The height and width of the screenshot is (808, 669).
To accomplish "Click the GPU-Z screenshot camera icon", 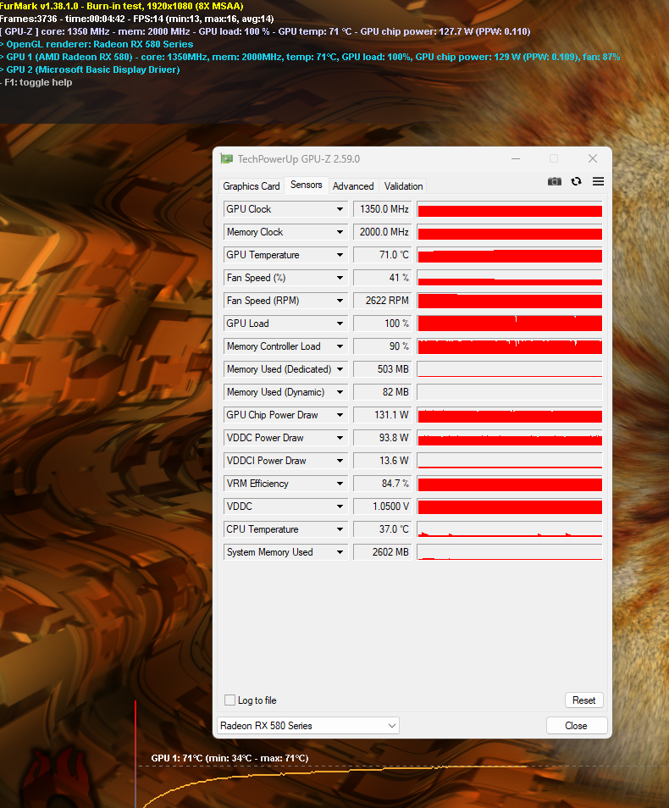I will tap(554, 181).
